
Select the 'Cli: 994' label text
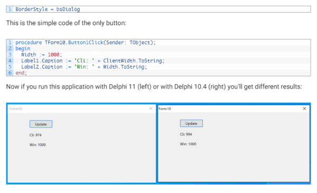(186, 134)
